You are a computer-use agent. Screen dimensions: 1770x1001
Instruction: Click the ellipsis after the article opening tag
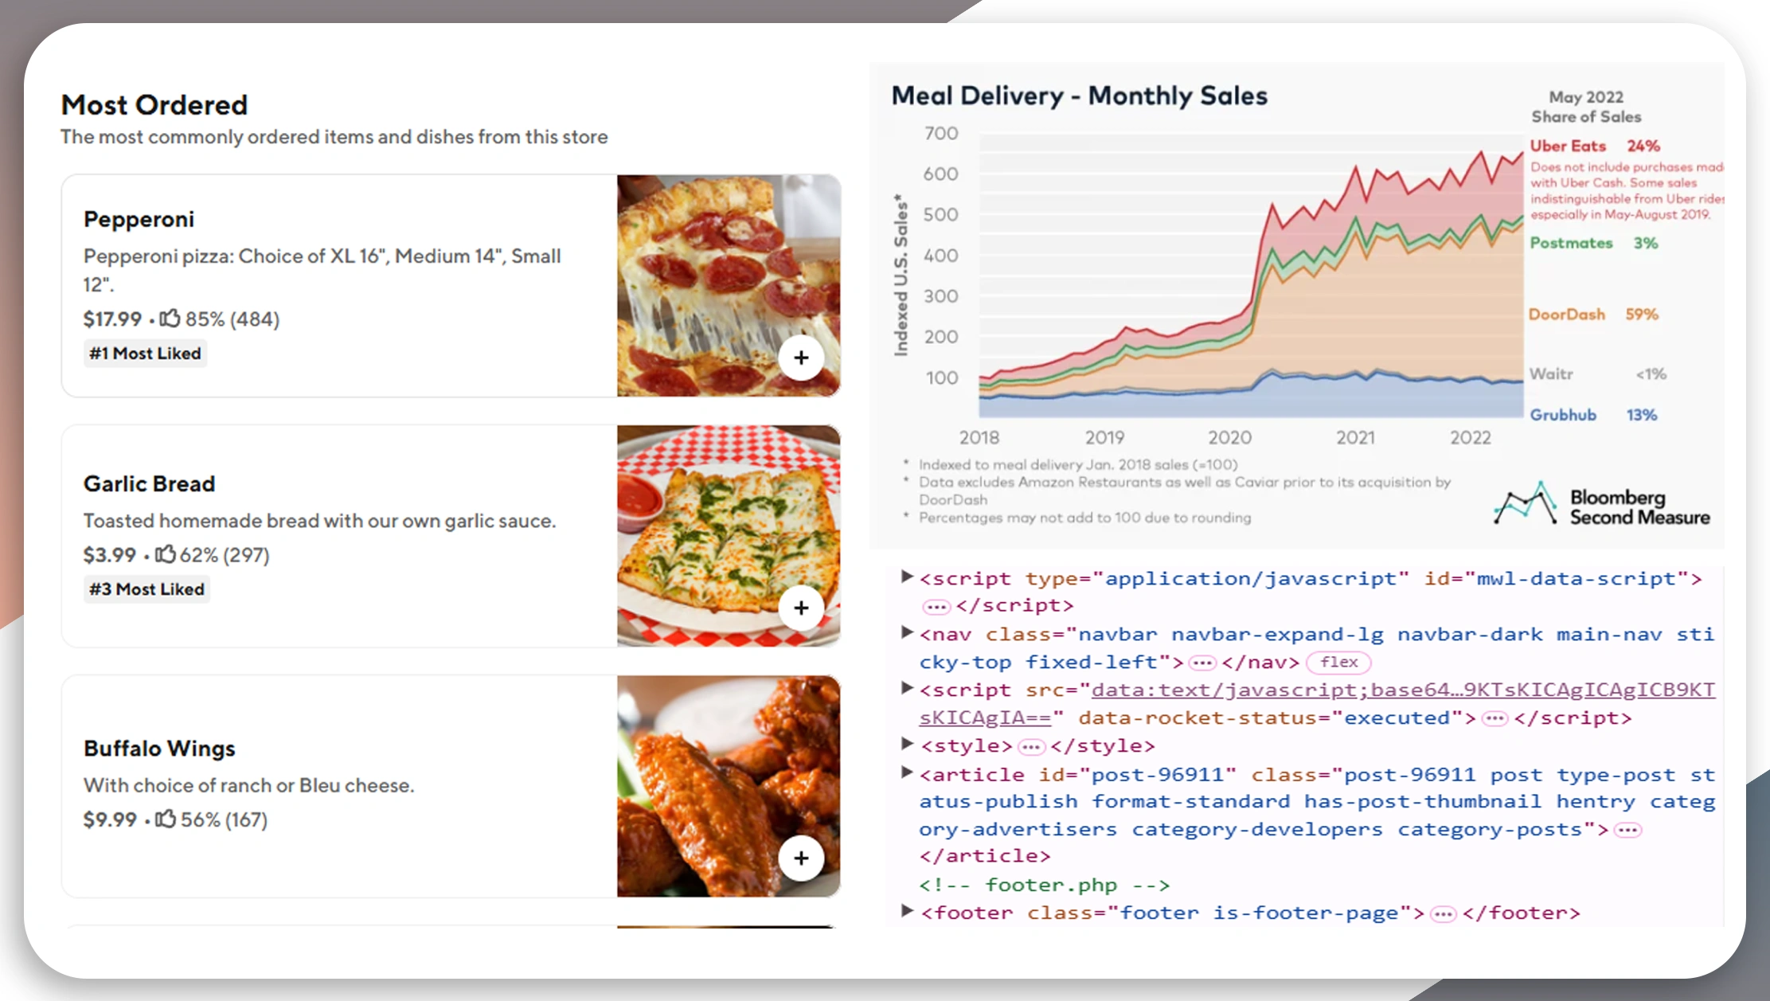point(1627,831)
